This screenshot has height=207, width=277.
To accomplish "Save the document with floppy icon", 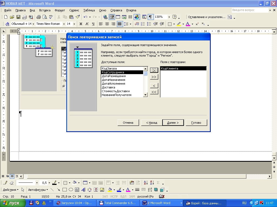I will pos(18,17).
